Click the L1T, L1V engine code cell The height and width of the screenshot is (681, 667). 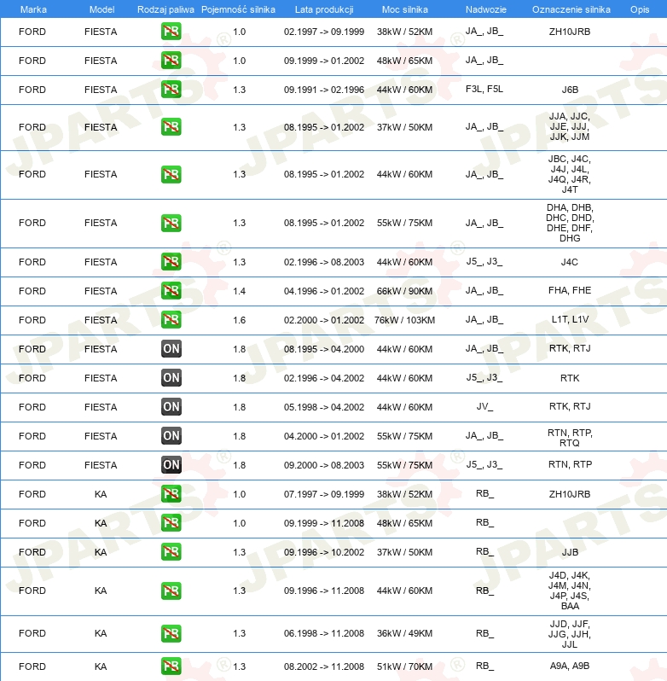click(x=570, y=319)
